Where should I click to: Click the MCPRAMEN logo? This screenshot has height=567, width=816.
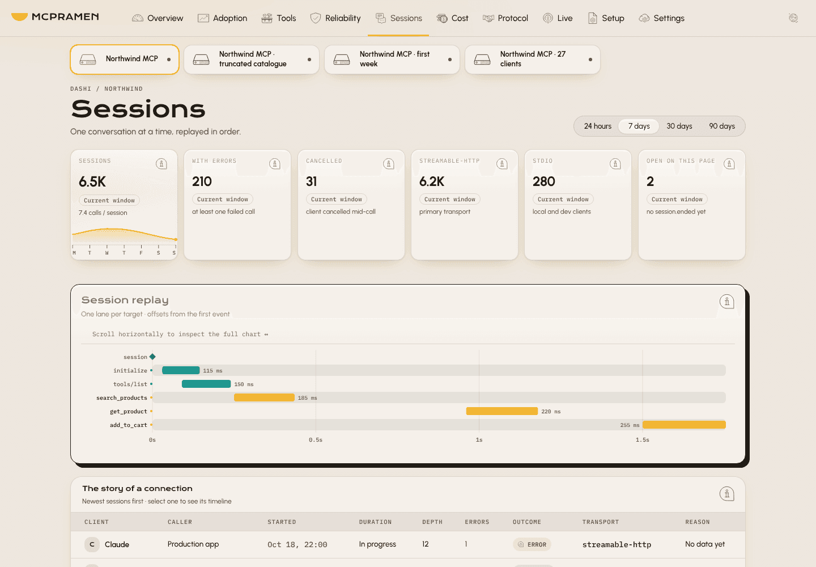click(x=55, y=17)
